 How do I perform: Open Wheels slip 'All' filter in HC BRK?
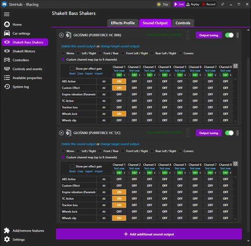coord(104,120)
